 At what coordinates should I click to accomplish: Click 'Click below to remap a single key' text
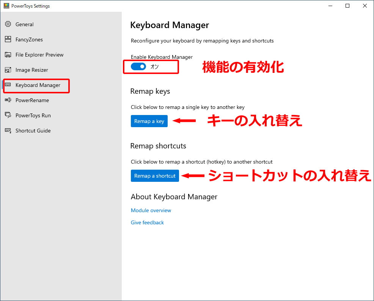(x=188, y=107)
